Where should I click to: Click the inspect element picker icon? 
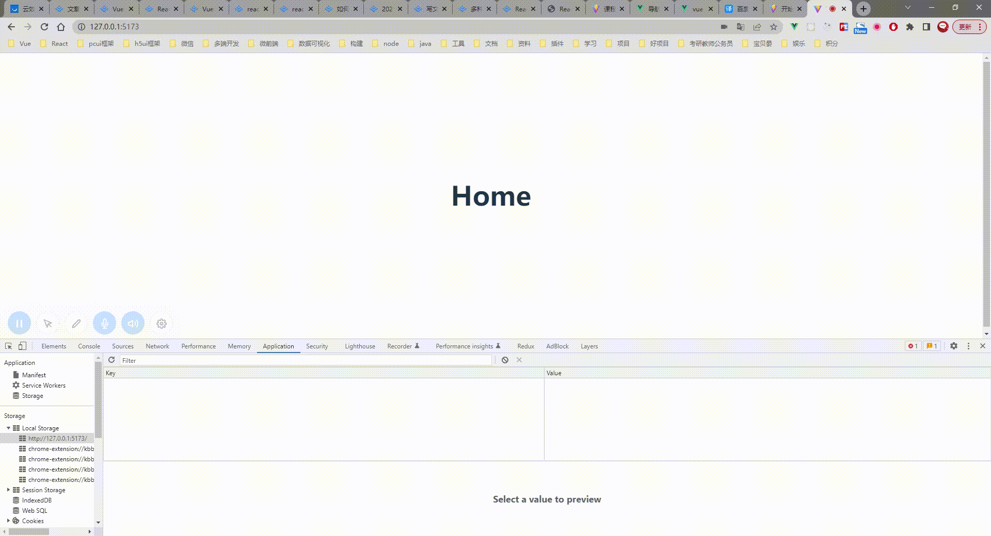click(x=8, y=346)
